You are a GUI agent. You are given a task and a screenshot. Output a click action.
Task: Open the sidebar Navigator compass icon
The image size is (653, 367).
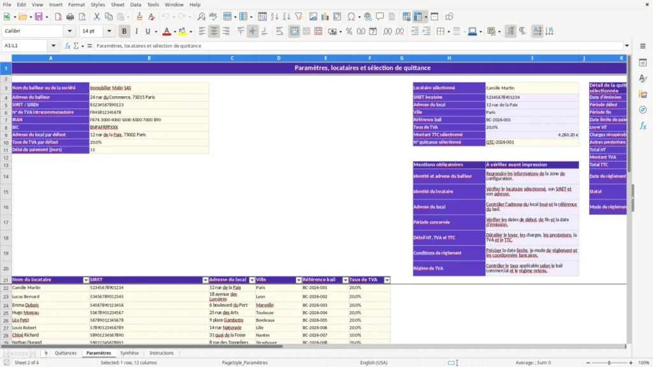(643, 110)
